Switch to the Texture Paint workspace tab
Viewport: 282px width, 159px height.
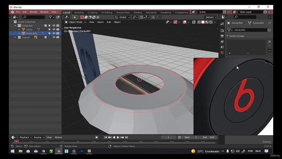point(123,12)
